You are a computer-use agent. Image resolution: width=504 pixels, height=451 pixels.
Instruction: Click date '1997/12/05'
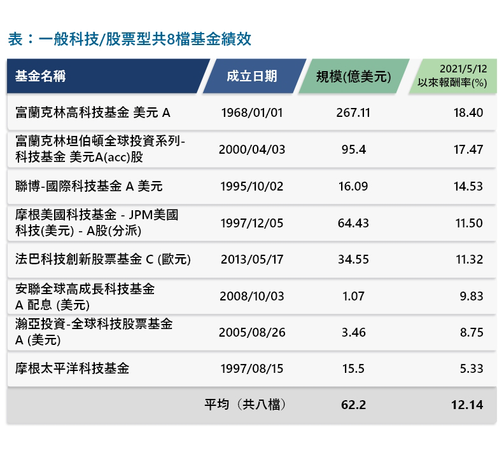tap(251, 223)
